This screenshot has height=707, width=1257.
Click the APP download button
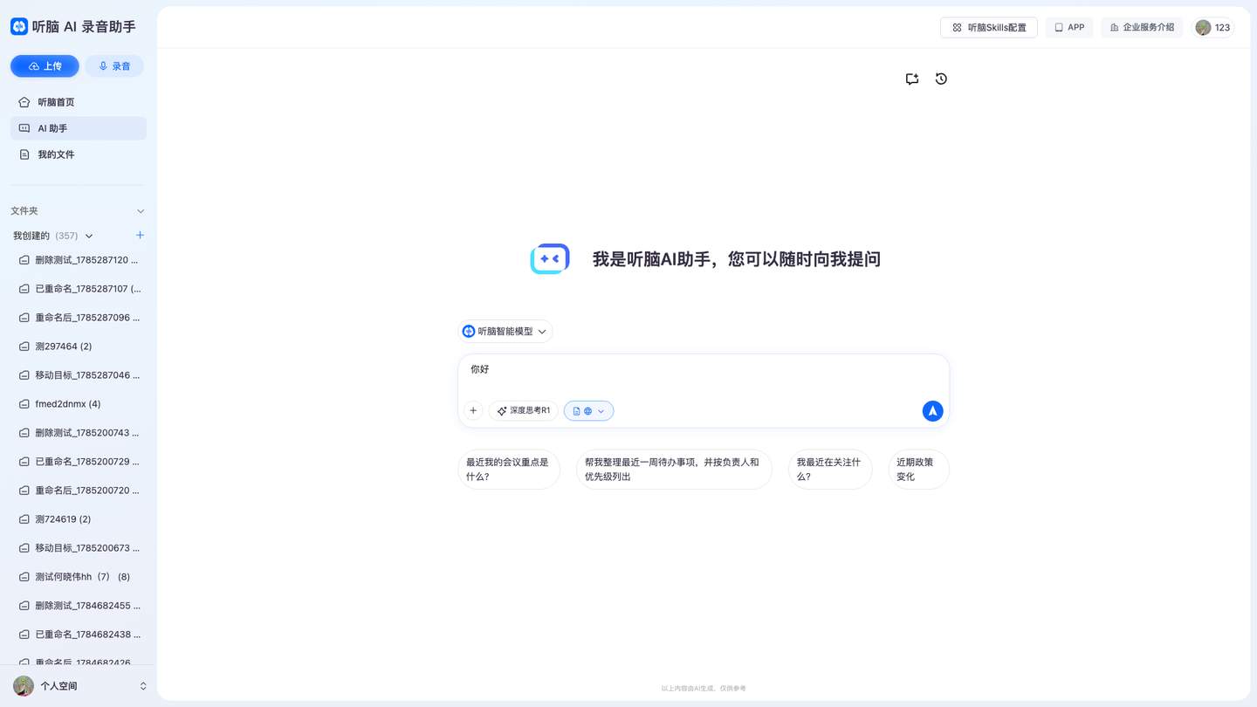click(1069, 27)
